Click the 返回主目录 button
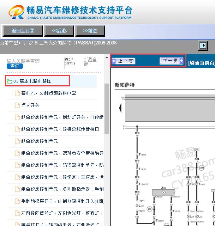 (x=23, y=31)
